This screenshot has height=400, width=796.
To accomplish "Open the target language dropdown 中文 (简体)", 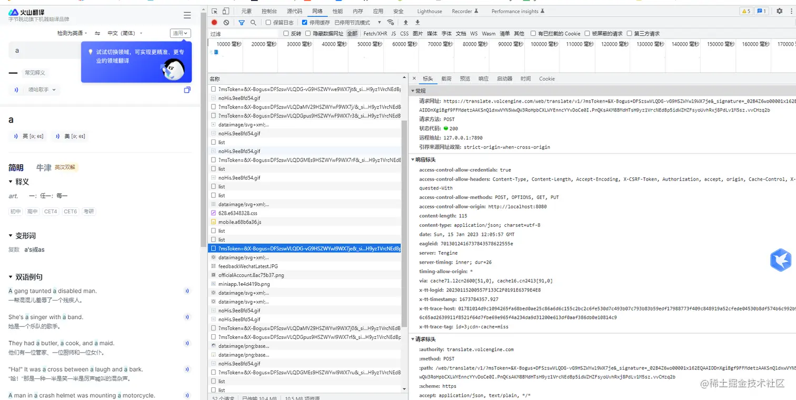I will tap(125, 33).
